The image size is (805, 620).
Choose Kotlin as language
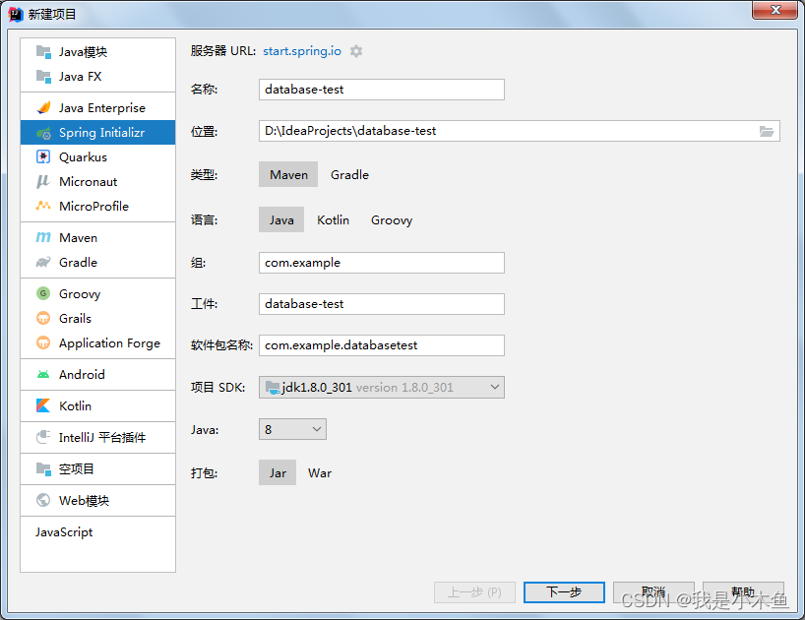point(334,219)
